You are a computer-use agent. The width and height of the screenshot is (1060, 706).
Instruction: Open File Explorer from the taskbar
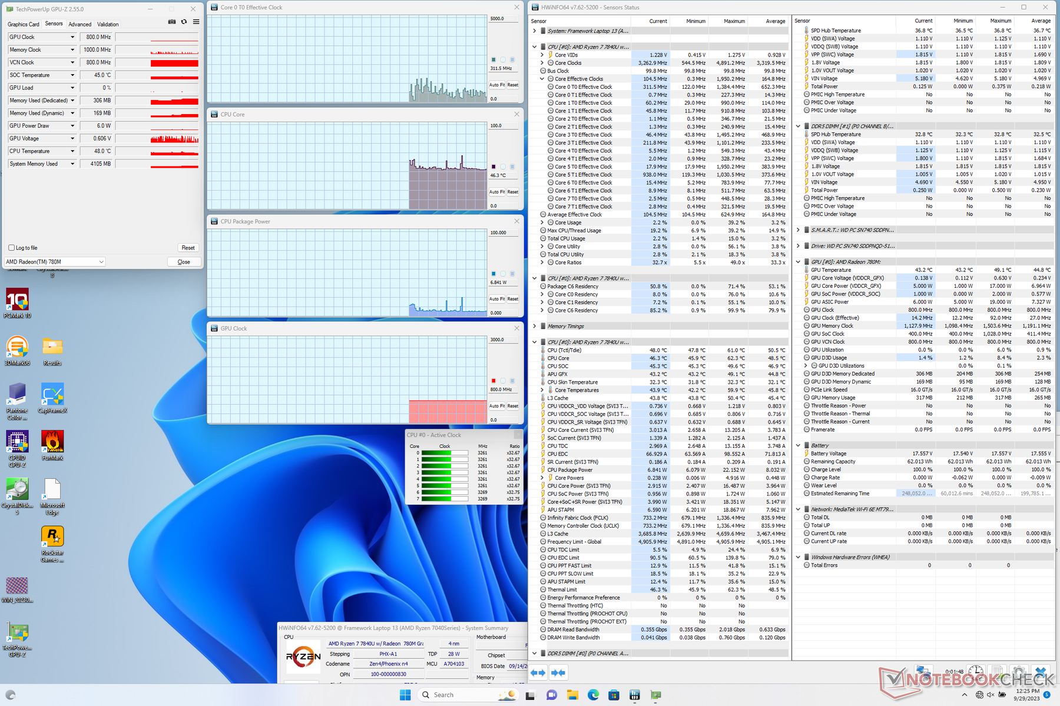click(x=572, y=695)
